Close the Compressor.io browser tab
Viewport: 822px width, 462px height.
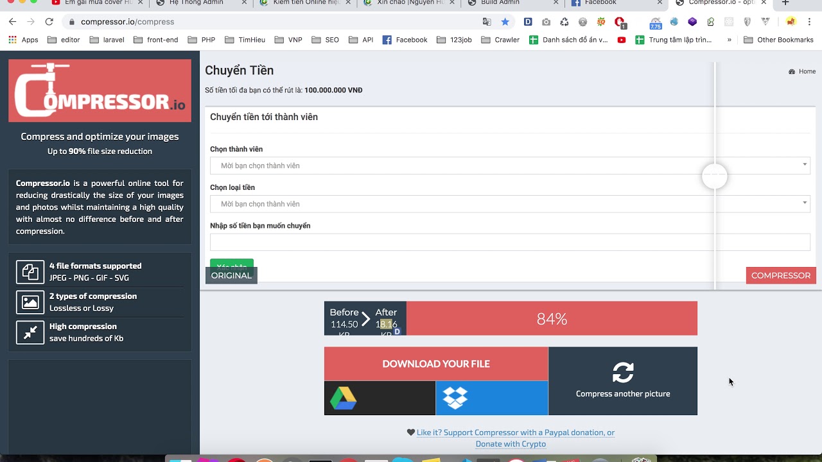tap(765, 3)
